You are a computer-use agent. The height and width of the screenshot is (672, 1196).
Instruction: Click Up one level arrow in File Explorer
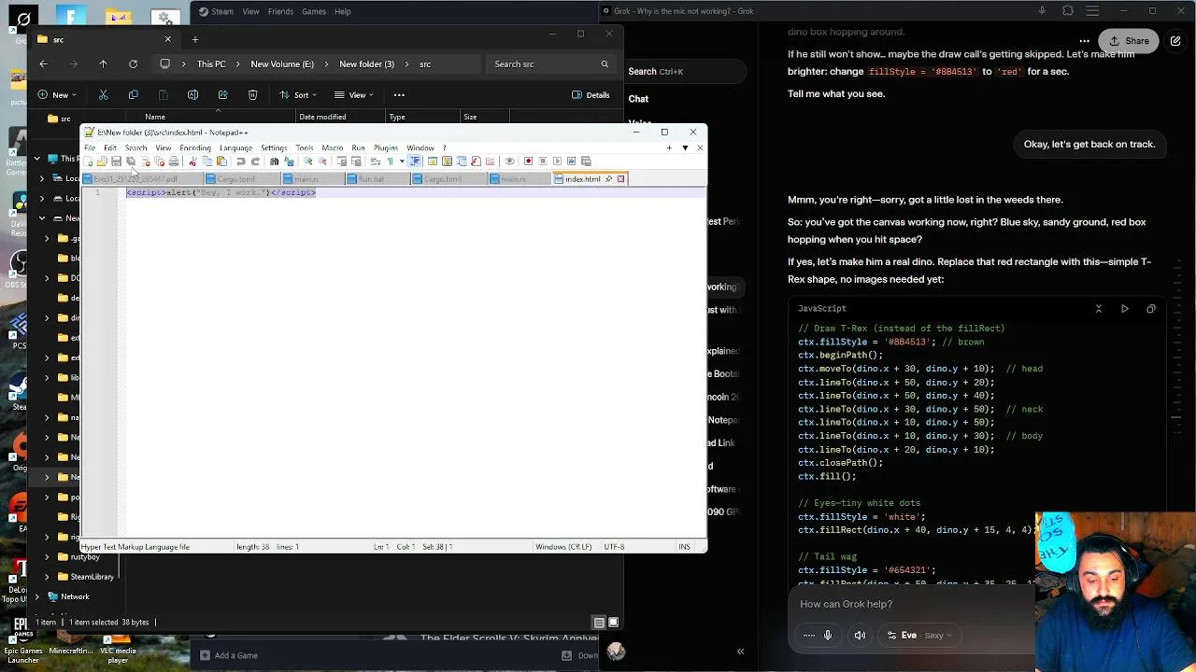tap(103, 63)
